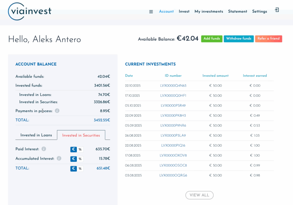293x205 pixels.
Task: Click the Viainvest logo
Action: [30, 11]
